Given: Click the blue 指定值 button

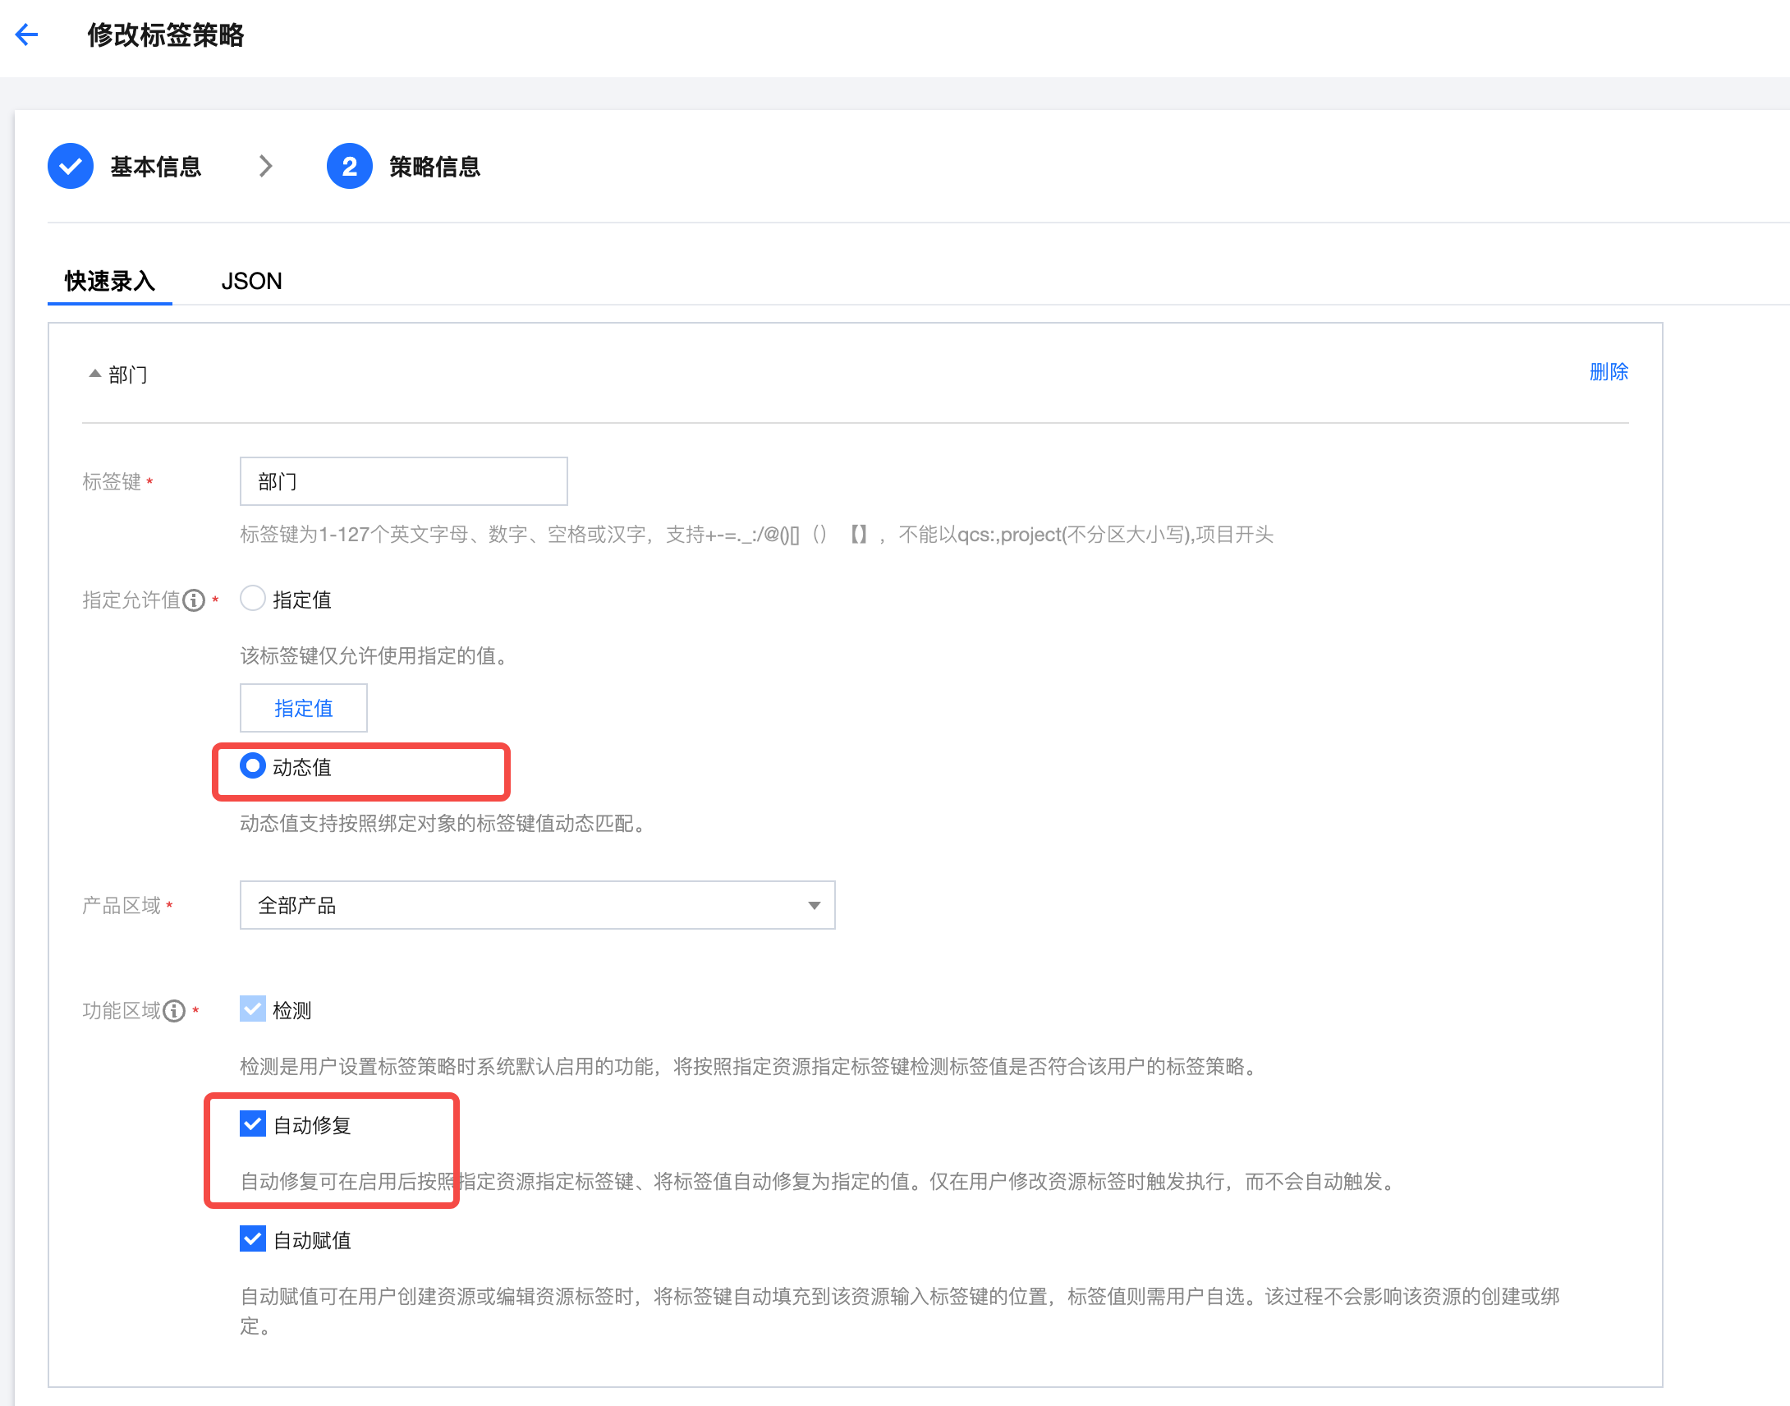Looking at the screenshot, I should tap(304, 708).
